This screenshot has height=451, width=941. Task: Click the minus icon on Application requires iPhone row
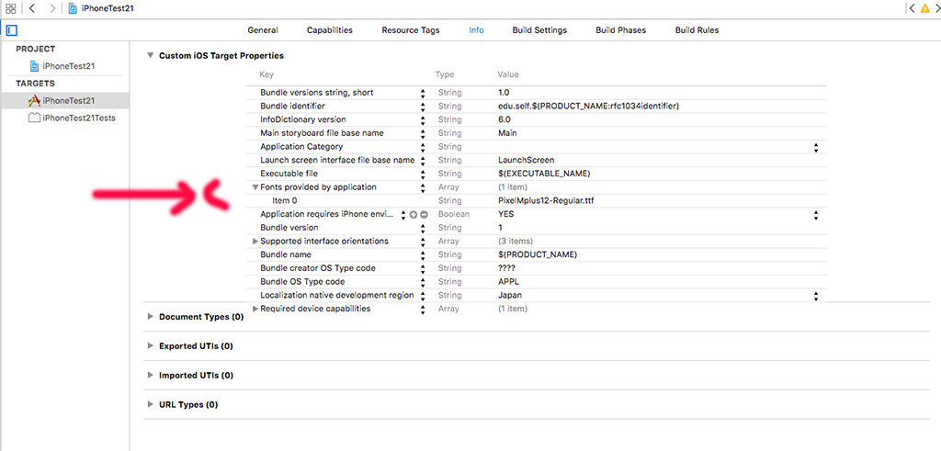424,214
